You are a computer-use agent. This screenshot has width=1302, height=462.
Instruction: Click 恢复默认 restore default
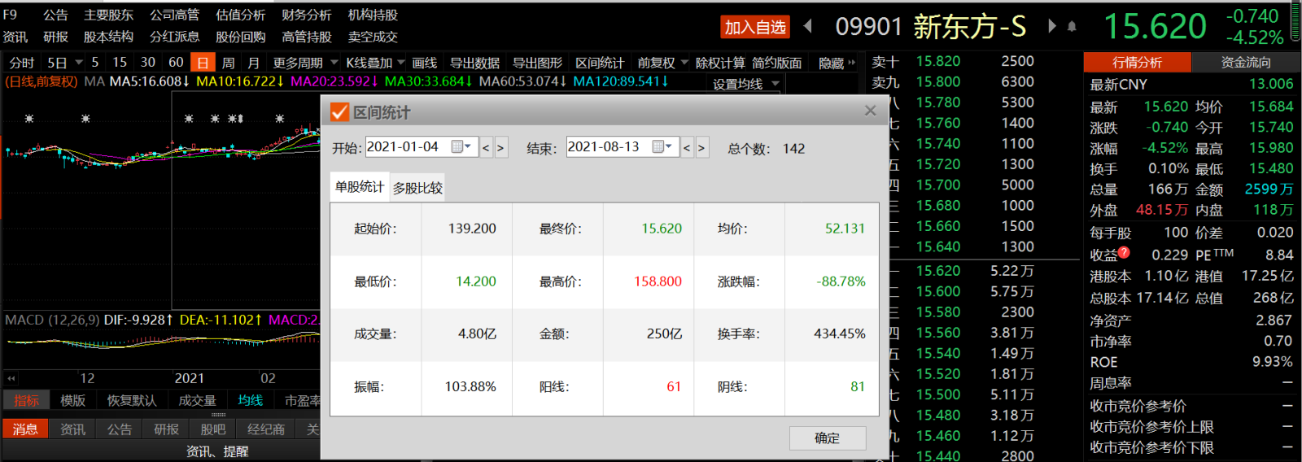coord(131,400)
